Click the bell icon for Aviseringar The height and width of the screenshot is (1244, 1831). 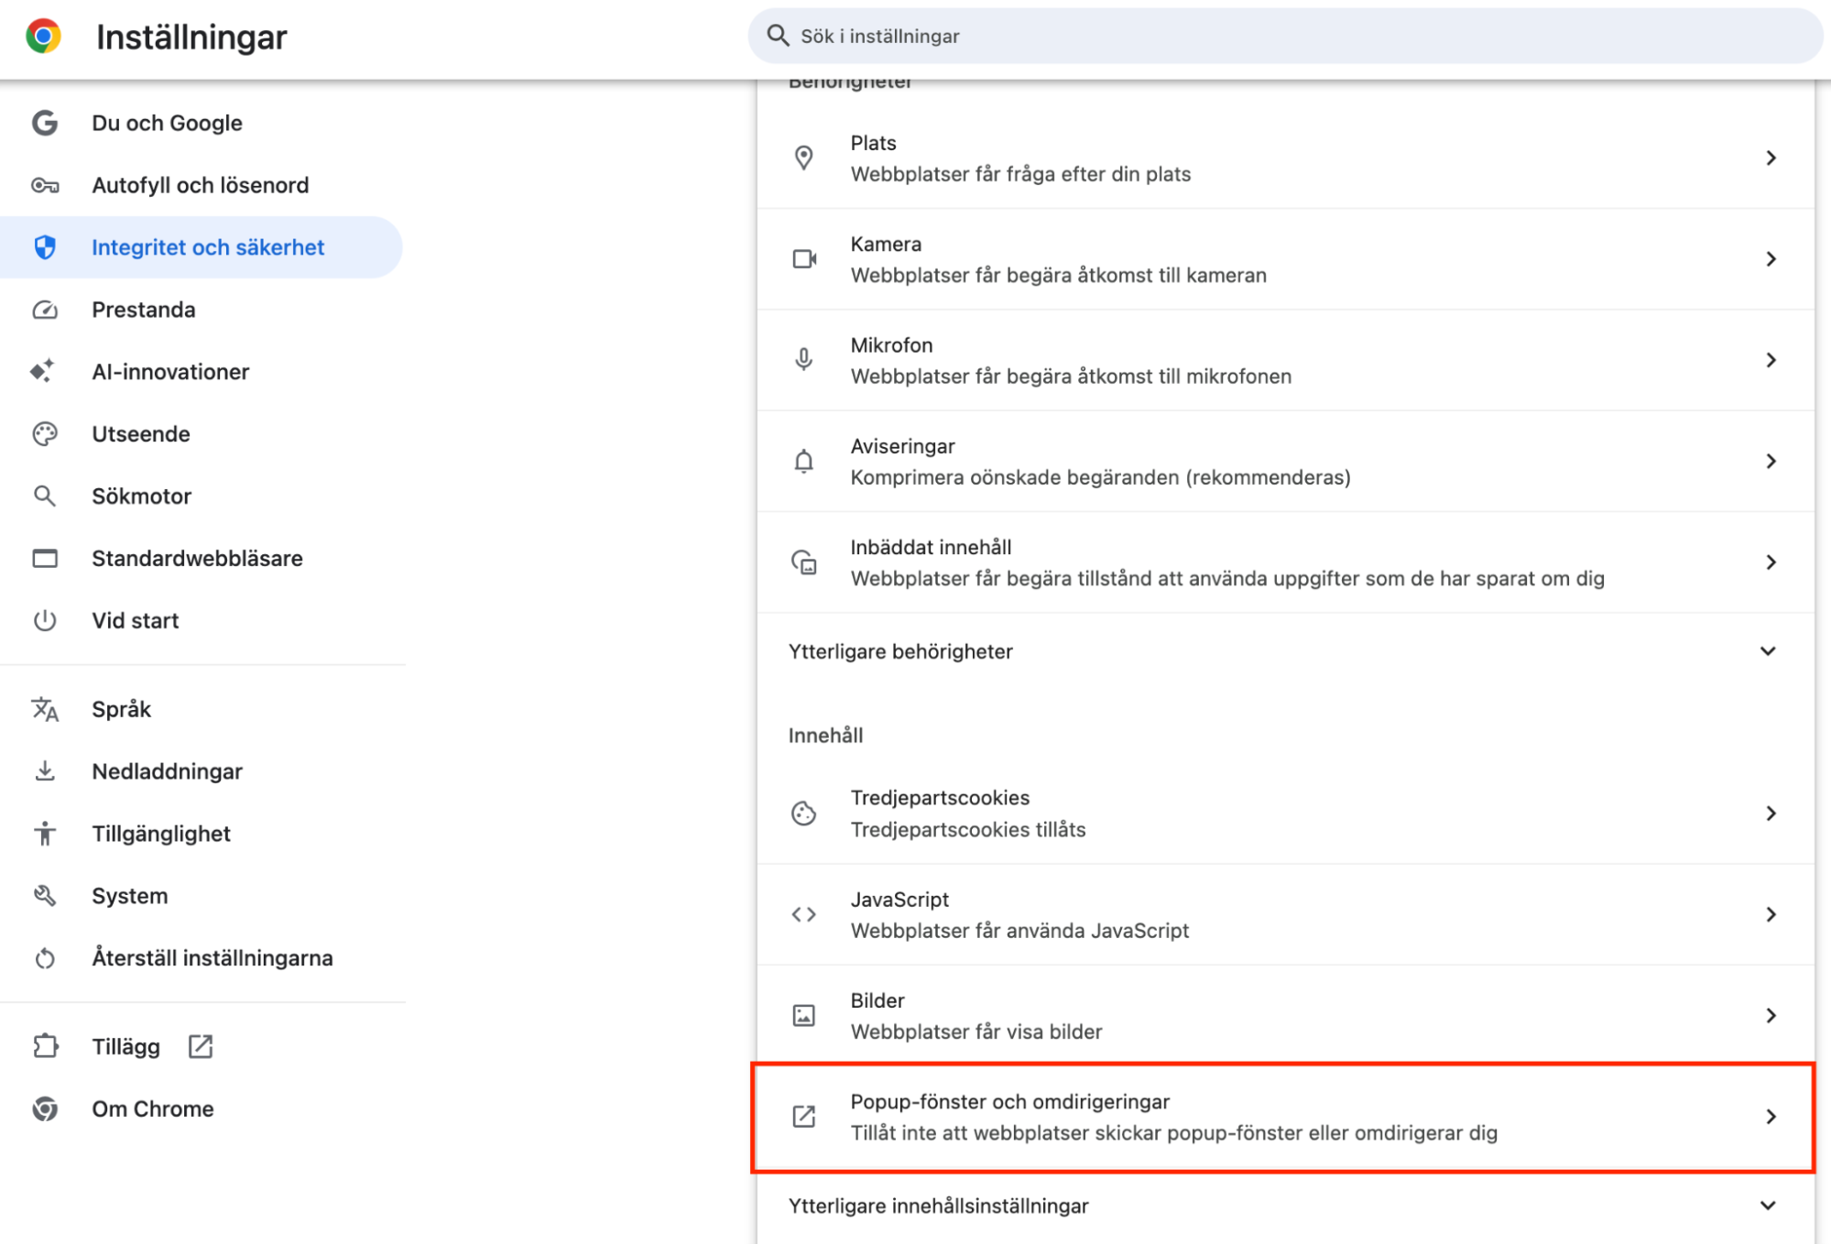[803, 461]
